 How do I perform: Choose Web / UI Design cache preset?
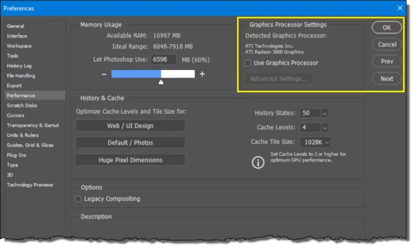(x=131, y=126)
